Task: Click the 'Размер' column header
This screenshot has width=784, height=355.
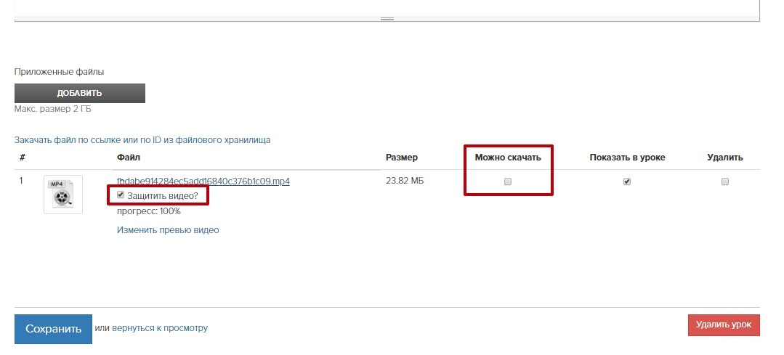Action: 402,158
